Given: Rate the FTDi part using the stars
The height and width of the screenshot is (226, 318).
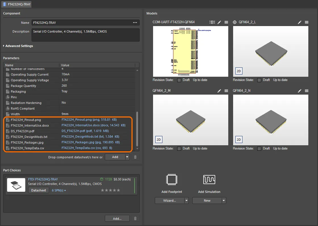Looking at the screenshot, I should 110,190.
